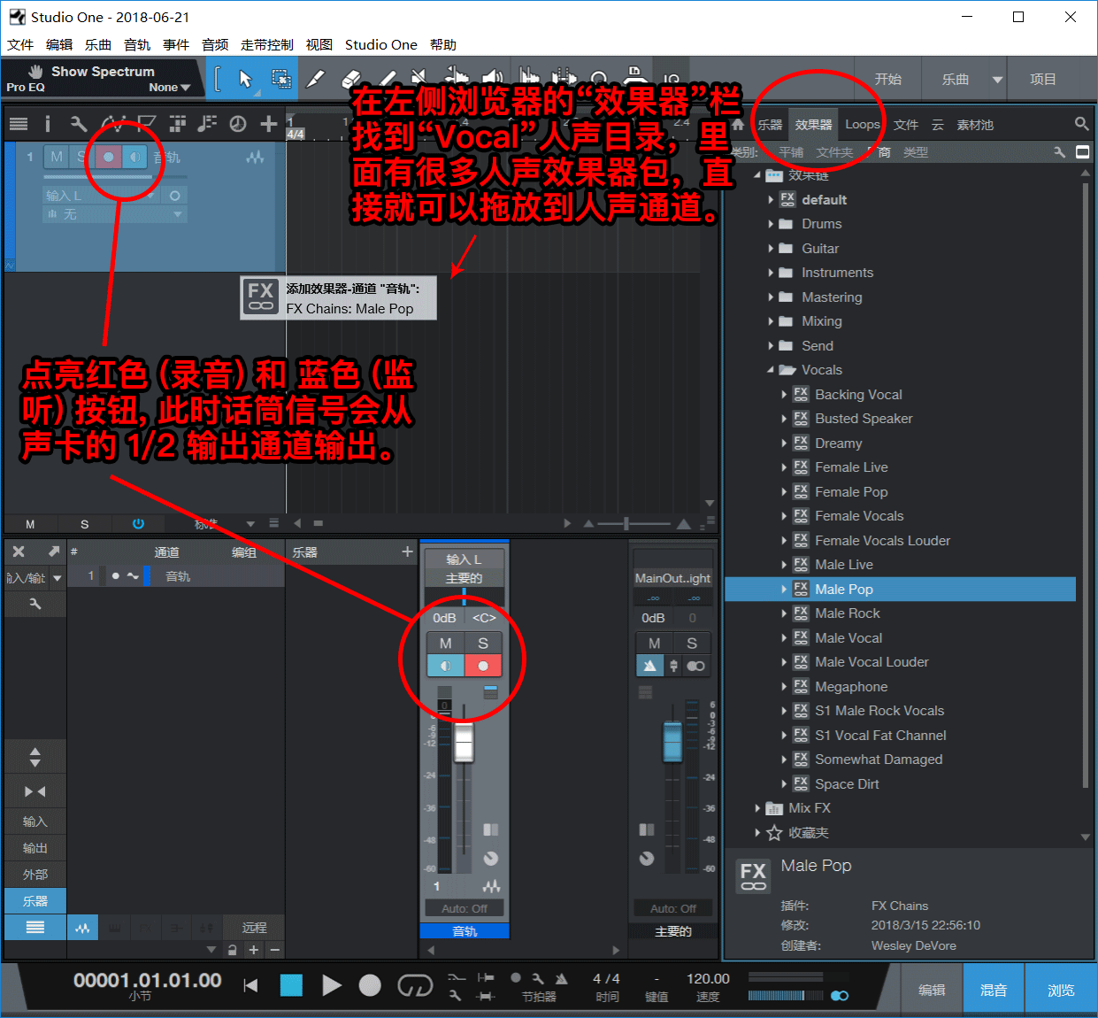1098x1018 pixels.
Task: Switch to the 素材池 browser tab
Action: 975,125
